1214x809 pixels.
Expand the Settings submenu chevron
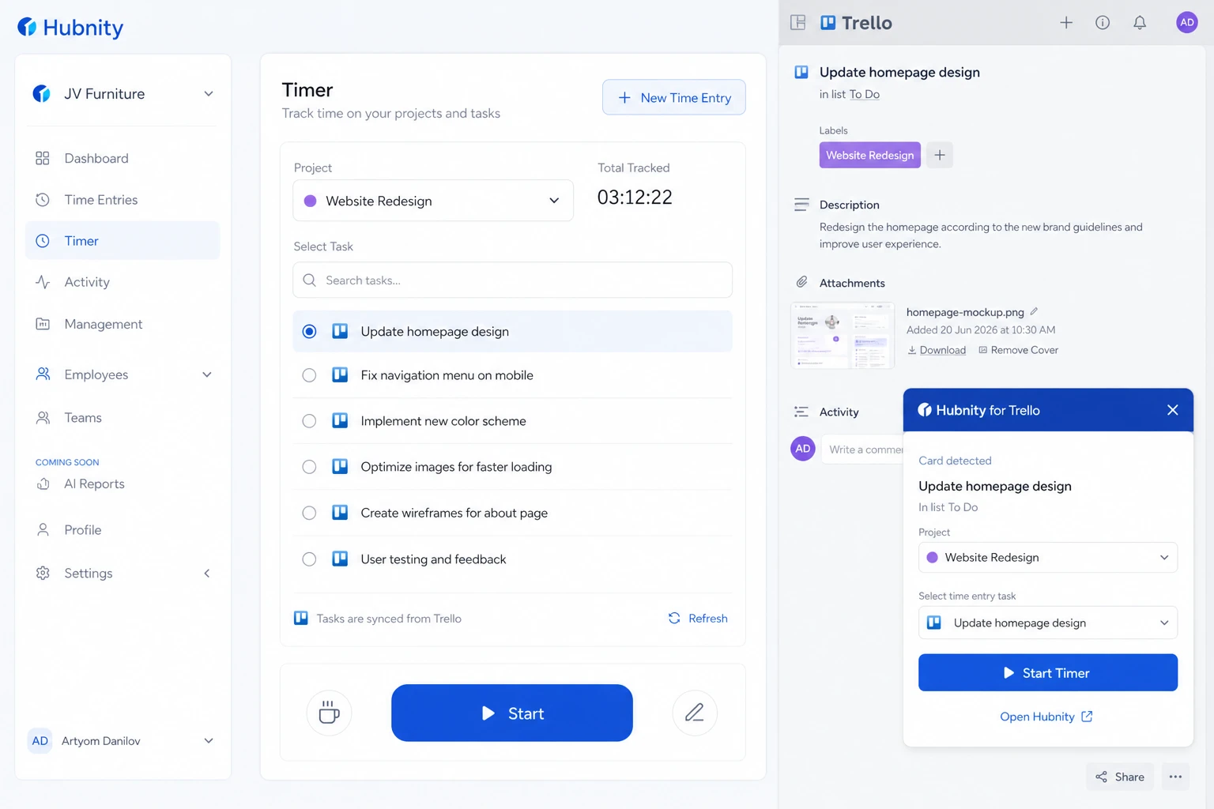click(x=207, y=574)
